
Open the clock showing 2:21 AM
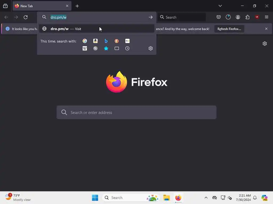point(243,198)
